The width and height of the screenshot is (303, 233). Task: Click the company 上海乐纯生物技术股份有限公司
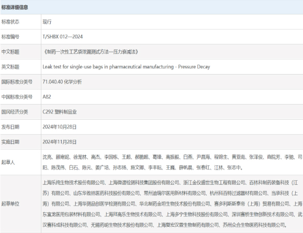[74, 183]
